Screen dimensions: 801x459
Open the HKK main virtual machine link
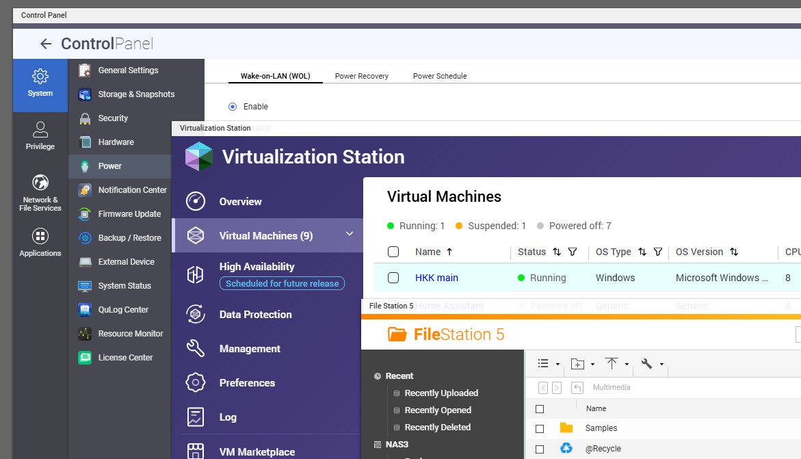[x=436, y=278]
